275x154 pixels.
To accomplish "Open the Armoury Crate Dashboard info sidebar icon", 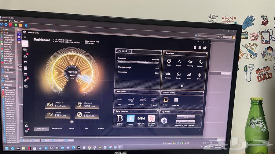I will click(x=25, y=44).
